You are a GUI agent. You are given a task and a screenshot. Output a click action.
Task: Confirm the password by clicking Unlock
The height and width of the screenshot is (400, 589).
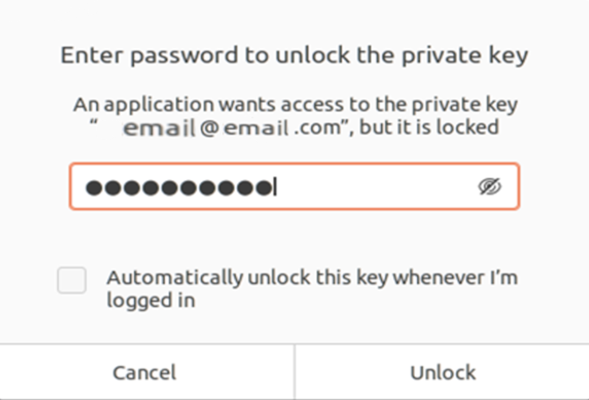[443, 372]
